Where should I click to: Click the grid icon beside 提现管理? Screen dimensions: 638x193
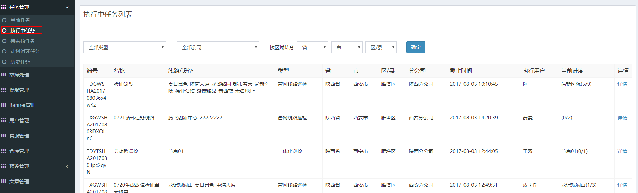tap(3, 90)
